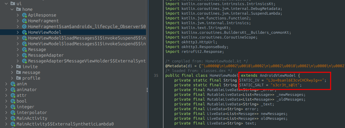Expand the profile package node

pyautogui.click(x=12, y=78)
